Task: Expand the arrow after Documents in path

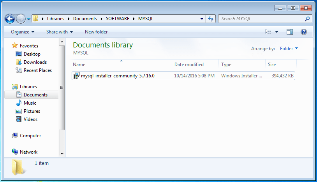Action: (x=102, y=19)
